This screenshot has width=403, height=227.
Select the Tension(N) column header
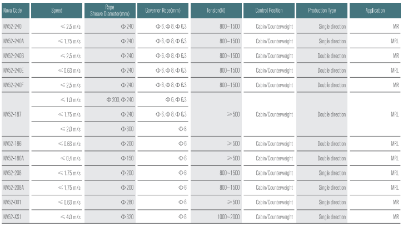[216, 11]
